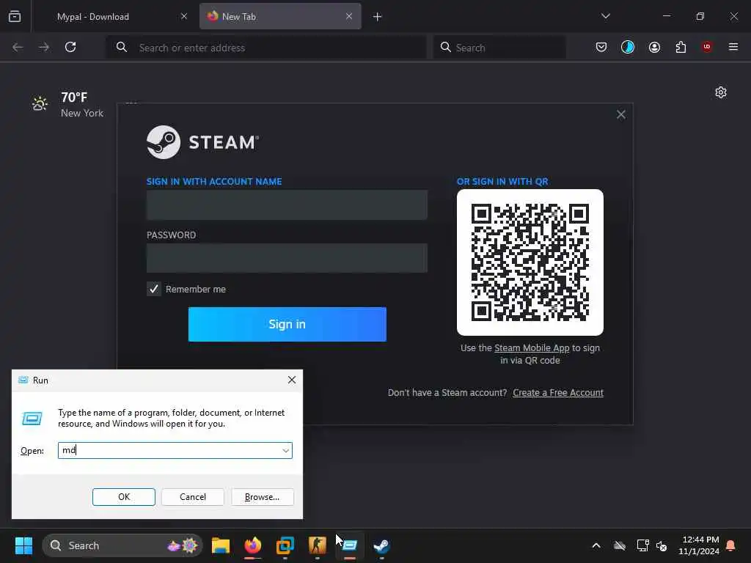This screenshot has width=751, height=563.
Task: Open a new browser tab
Action: point(378,17)
